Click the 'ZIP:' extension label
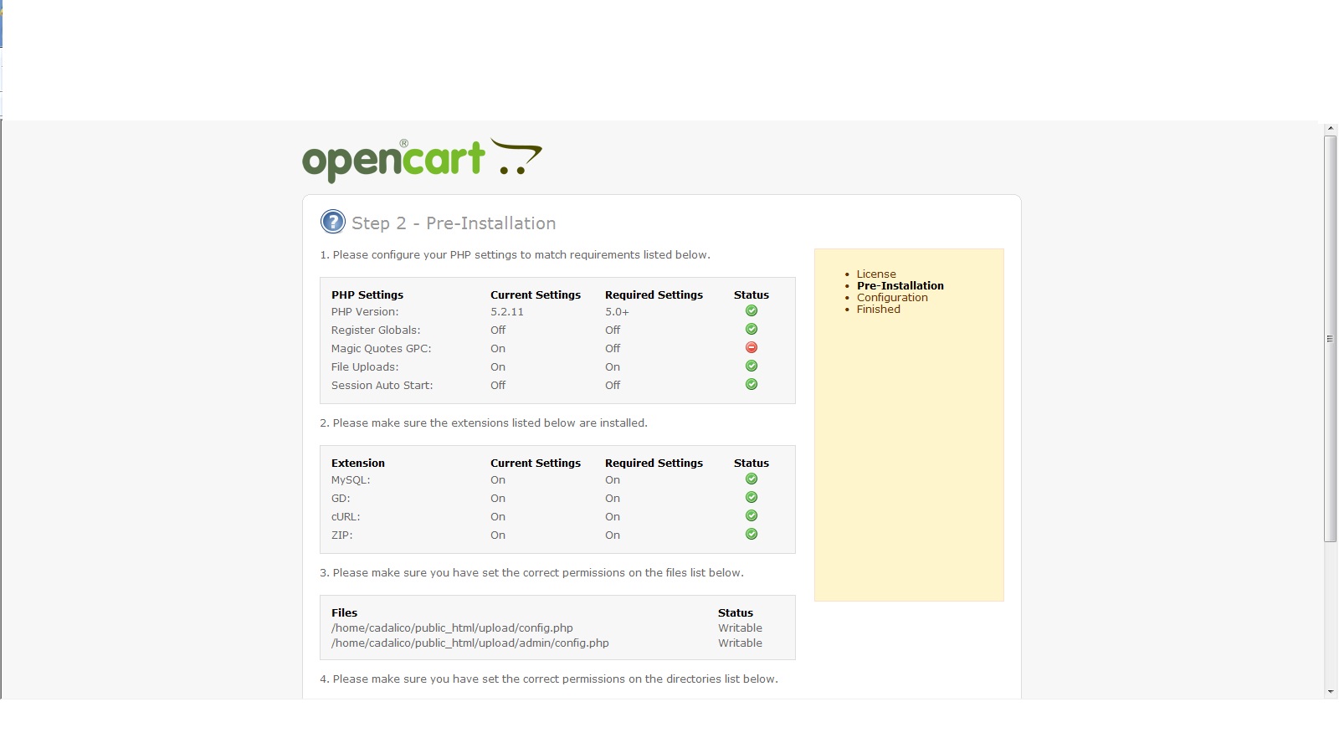The width and height of the screenshot is (1339, 753). [342, 535]
